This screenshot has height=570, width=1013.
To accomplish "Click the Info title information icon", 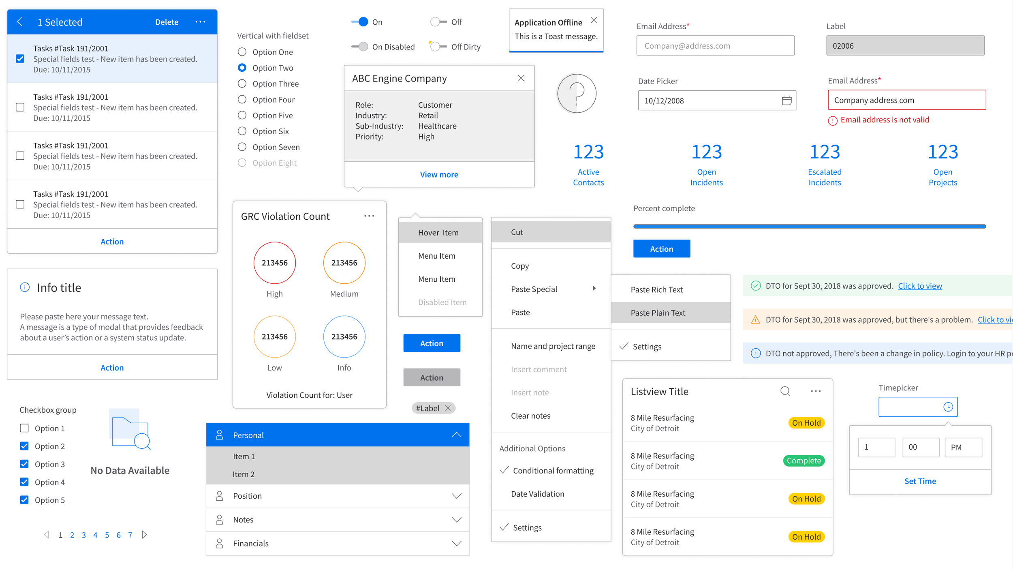I will point(25,287).
